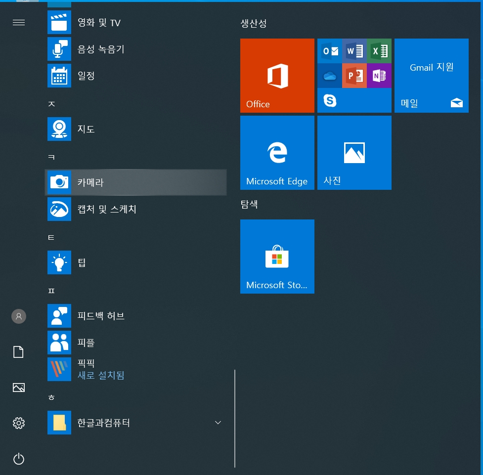Open the 지도 maps icon

59,129
